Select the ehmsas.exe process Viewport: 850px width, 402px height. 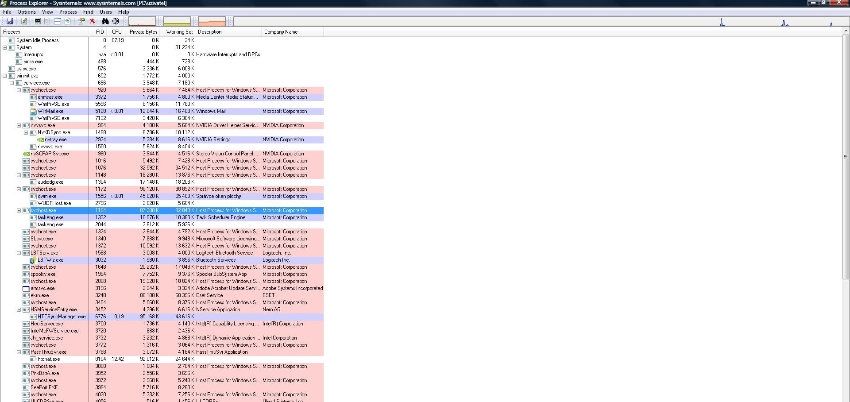162,97
